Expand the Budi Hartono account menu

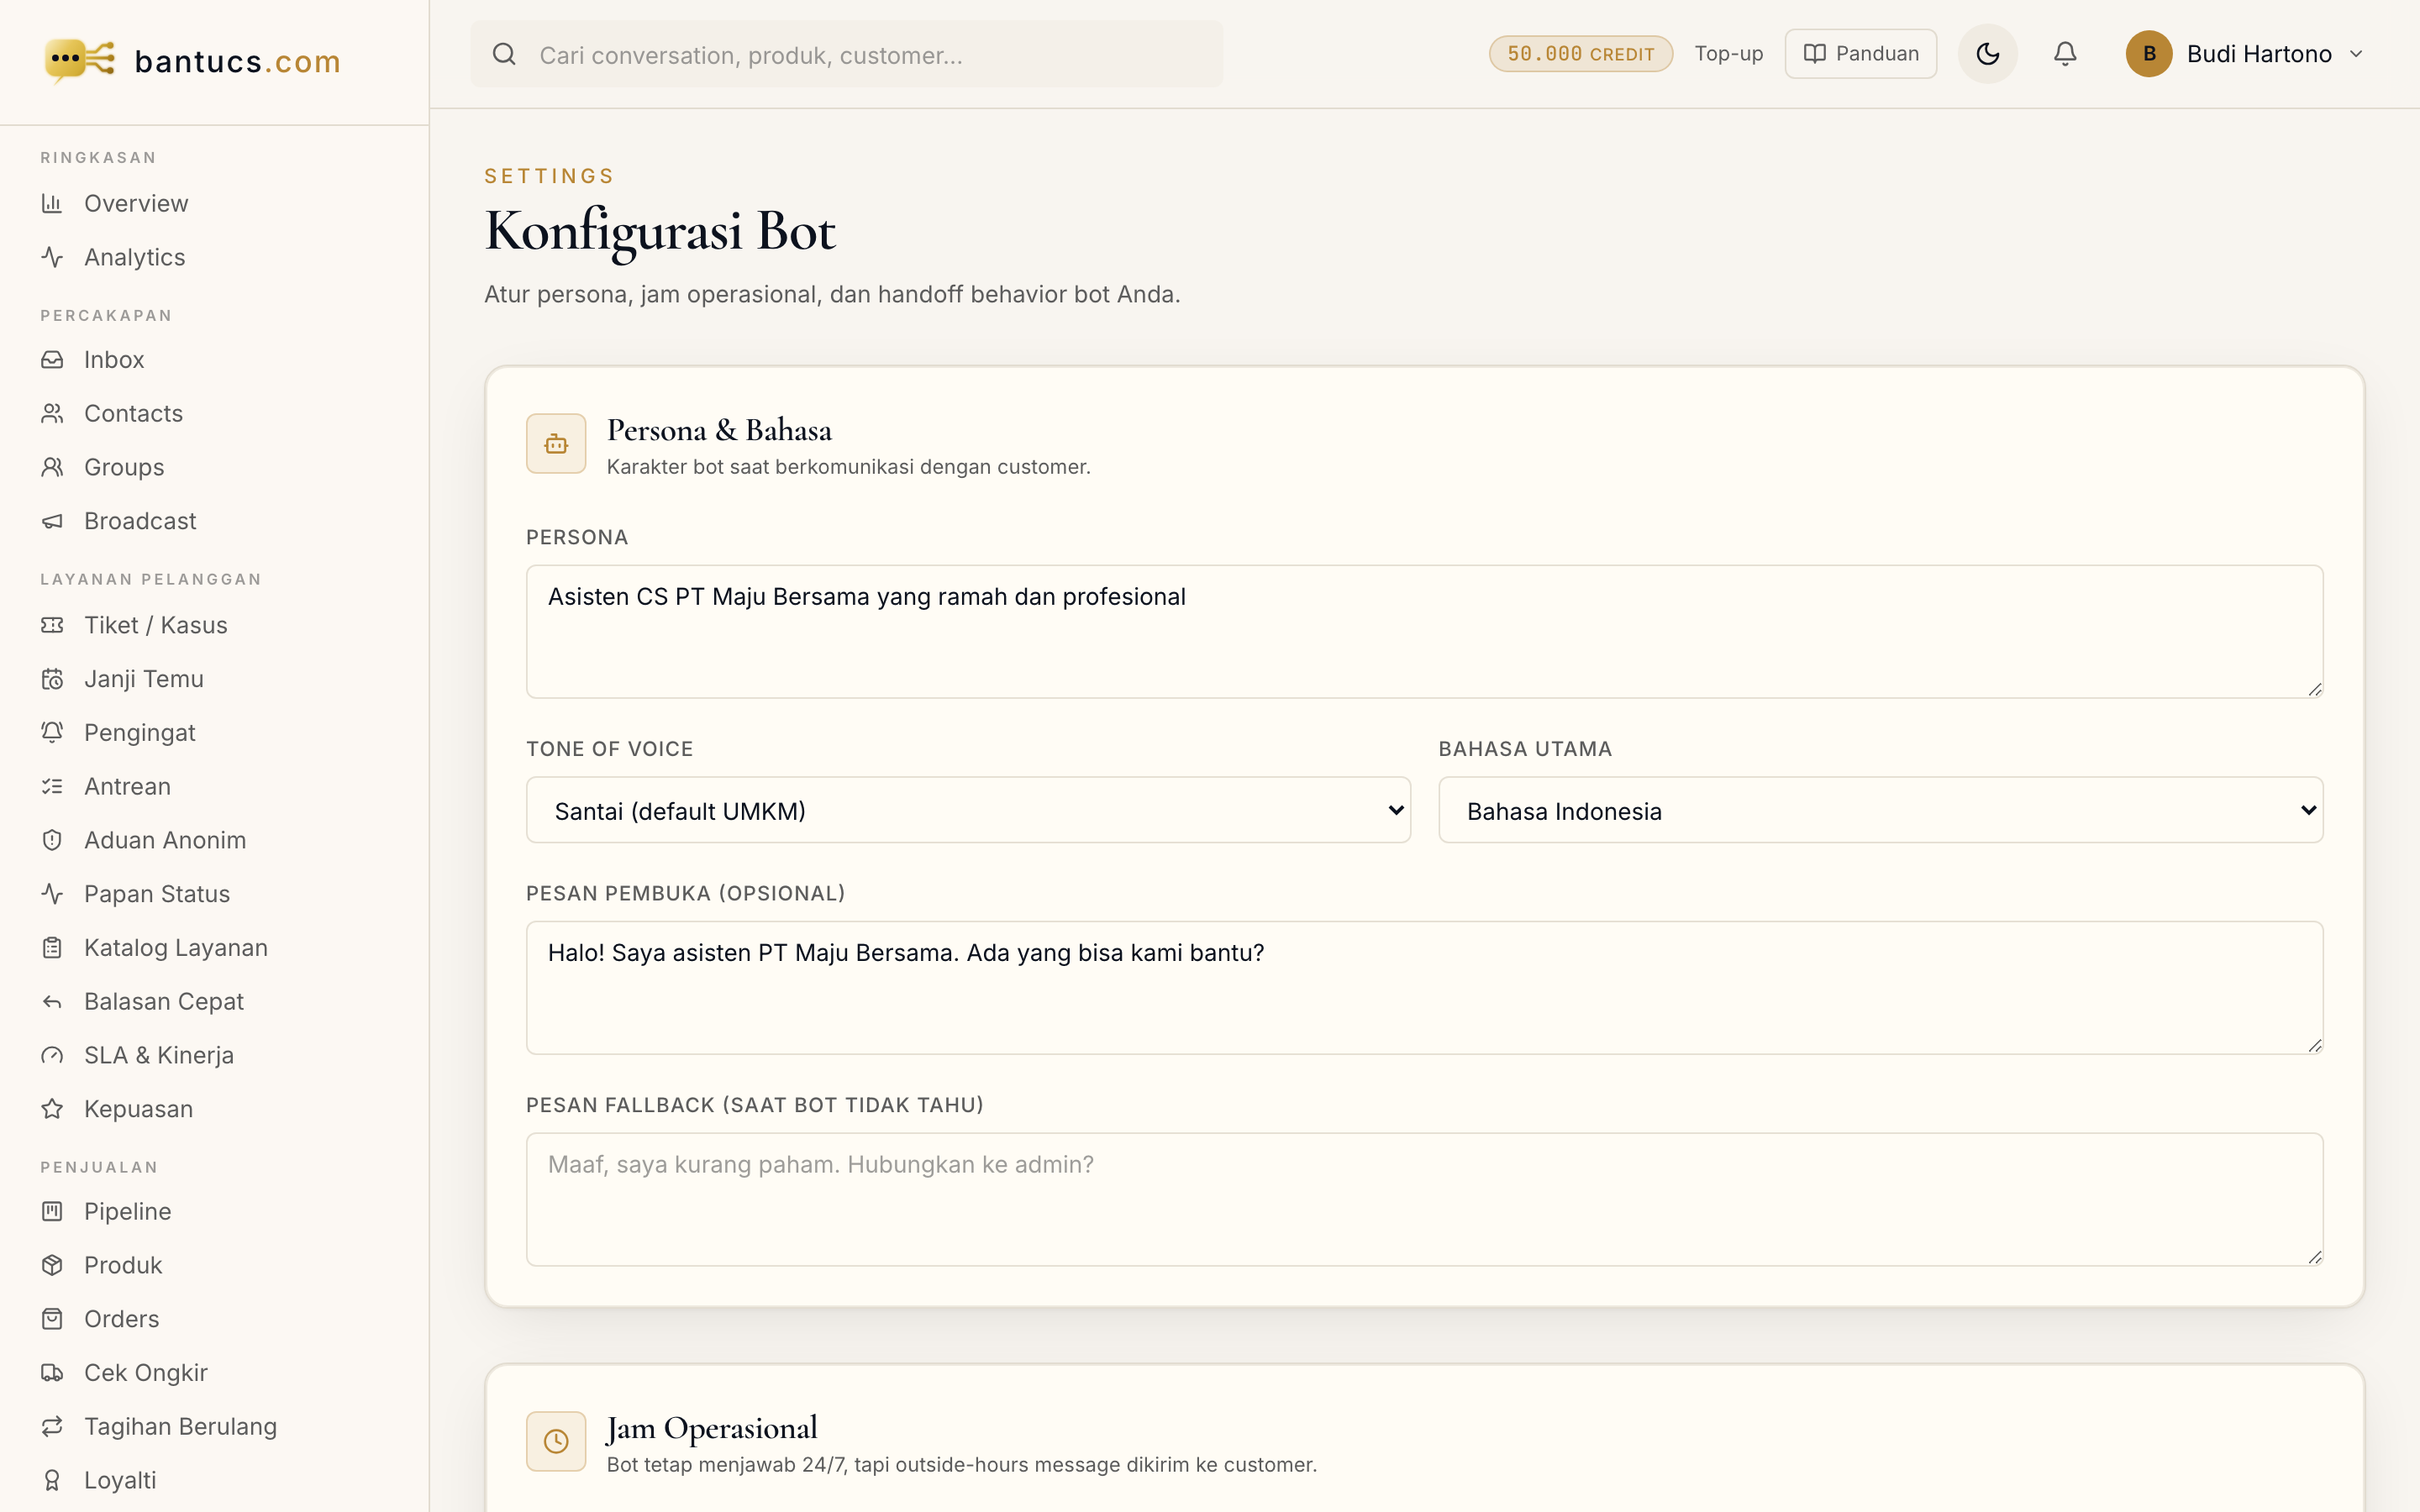click(2244, 54)
